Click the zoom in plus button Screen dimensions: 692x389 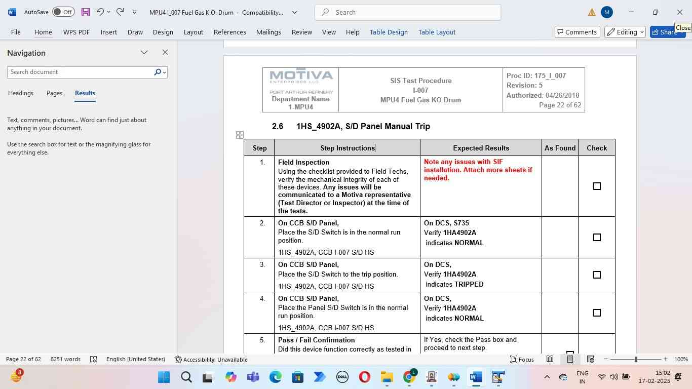coord(665,359)
